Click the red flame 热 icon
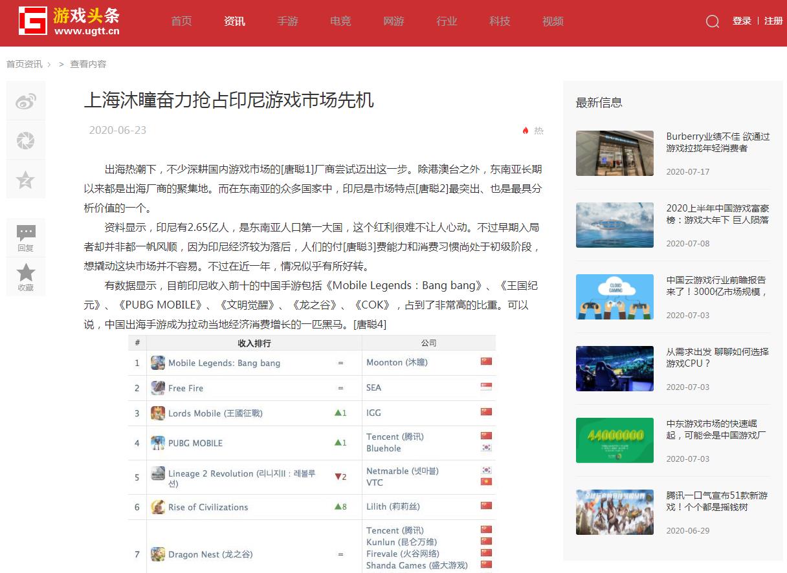 point(526,131)
